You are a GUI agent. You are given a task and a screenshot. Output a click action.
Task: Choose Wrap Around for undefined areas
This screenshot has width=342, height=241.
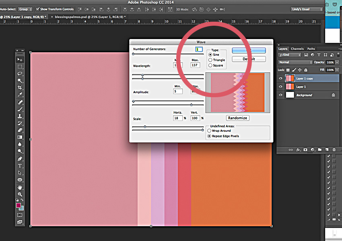click(x=209, y=131)
